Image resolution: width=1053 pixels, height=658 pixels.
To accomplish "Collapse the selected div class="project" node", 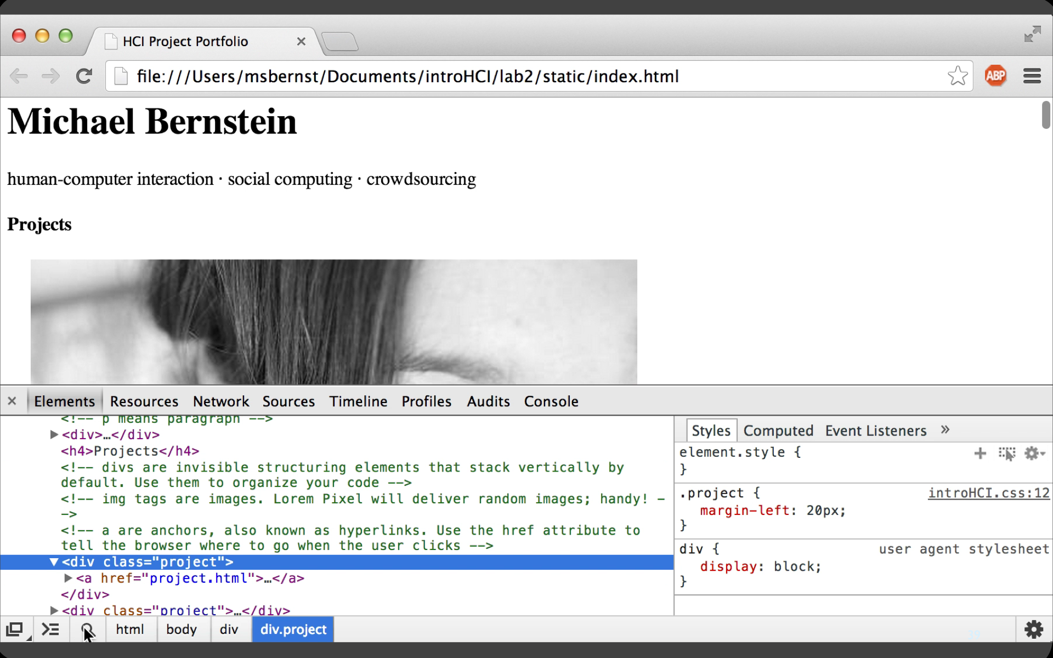I will point(54,562).
